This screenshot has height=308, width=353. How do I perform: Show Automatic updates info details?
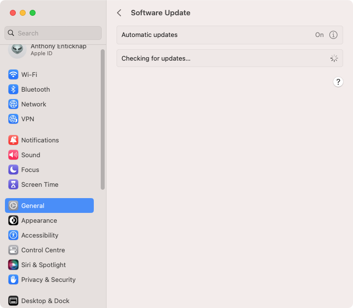click(333, 35)
